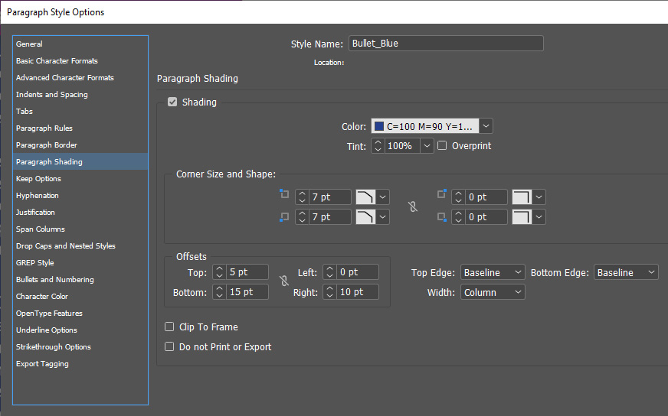Image resolution: width=668 pixels, height=416 pixels.
Task: Open Bullets and Numbering section
Action: tap(80, 279)
